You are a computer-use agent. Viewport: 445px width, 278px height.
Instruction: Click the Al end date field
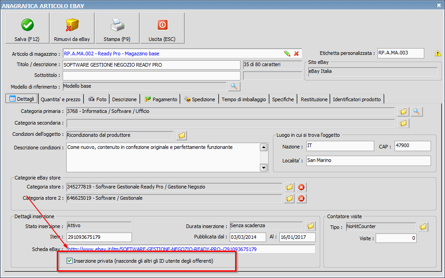pos(297,237)
